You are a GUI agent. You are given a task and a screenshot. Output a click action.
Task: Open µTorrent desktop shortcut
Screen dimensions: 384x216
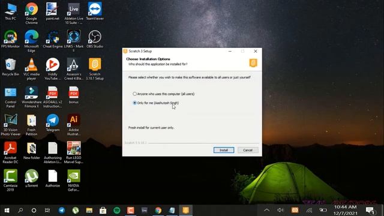tap(32, 179)
